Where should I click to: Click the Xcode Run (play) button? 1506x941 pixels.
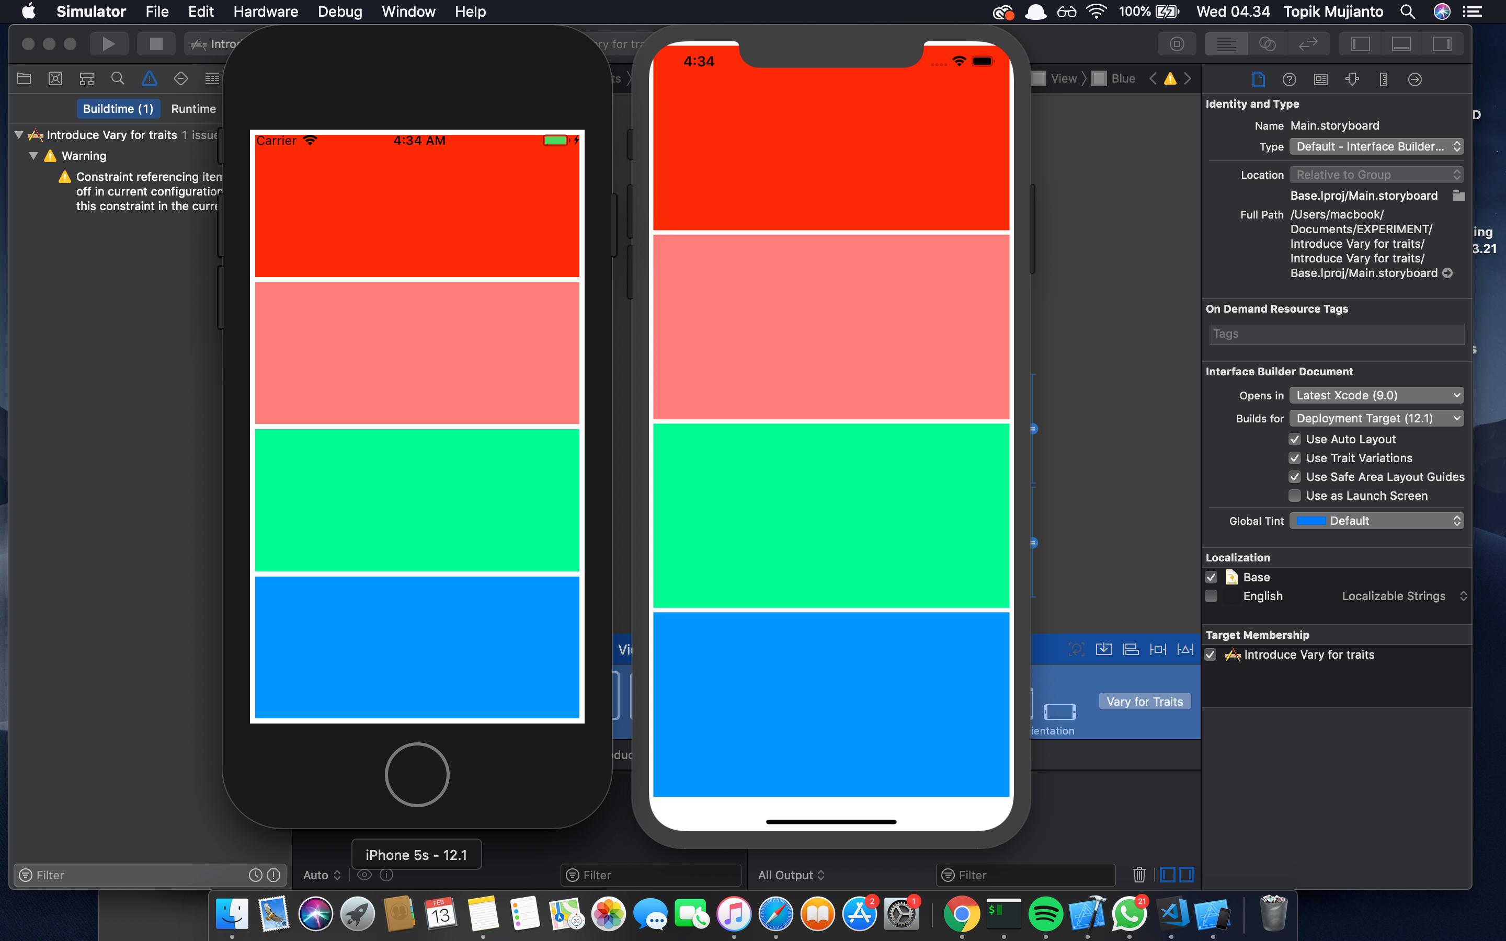click(x=108, y=43)
